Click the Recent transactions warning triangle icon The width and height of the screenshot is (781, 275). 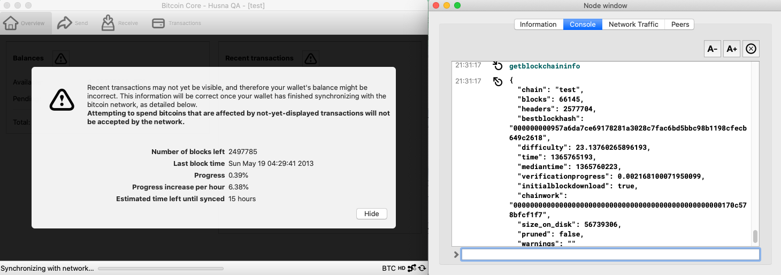(x=311, y=58)
